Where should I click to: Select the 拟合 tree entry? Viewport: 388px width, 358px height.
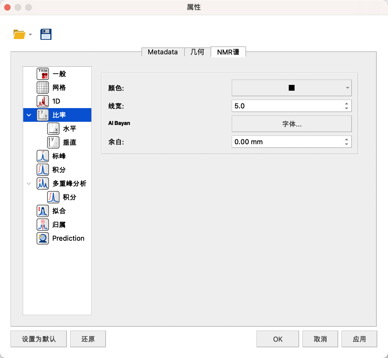pos(59,211)
